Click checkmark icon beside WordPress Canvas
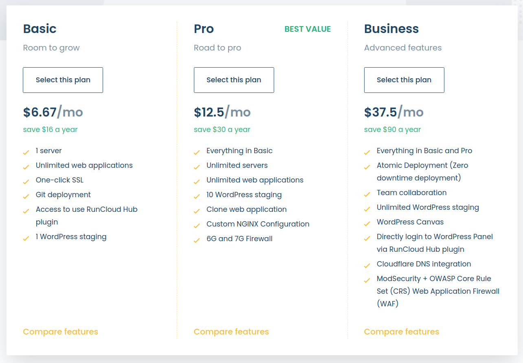The height and width of the screenshot is (363, 523). (367, 224)
